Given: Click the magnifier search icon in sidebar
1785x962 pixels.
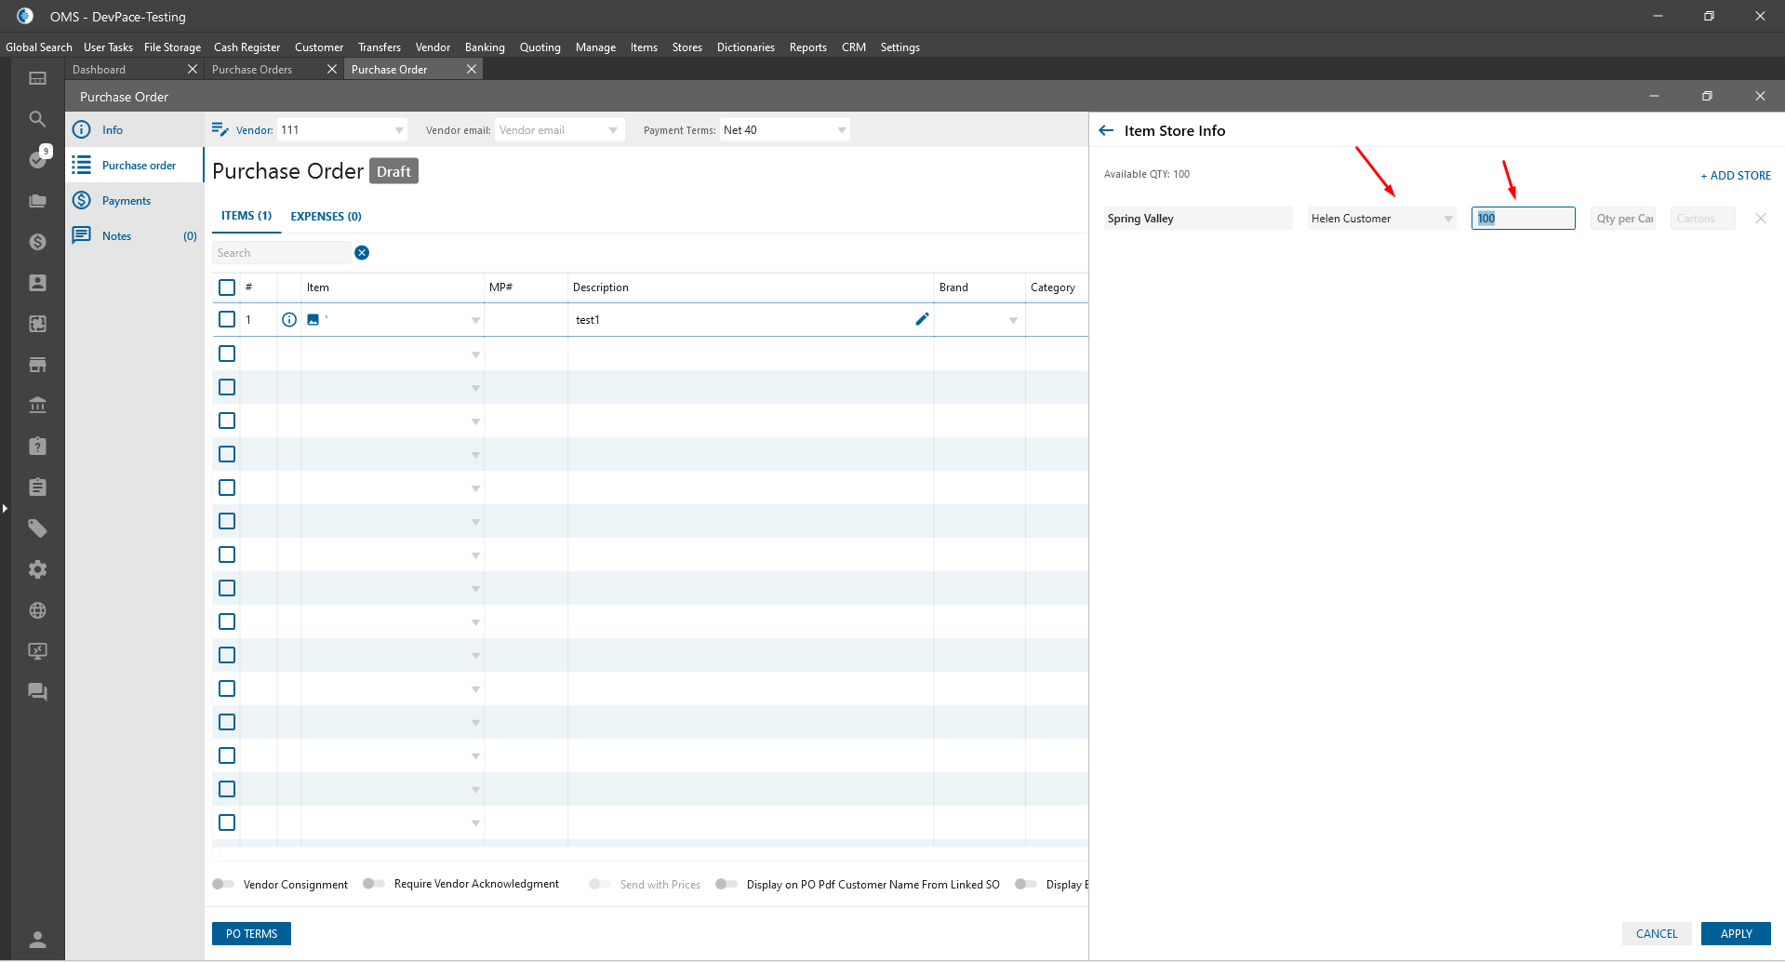Looking at the screenshot, I should [x=37, y=119].
